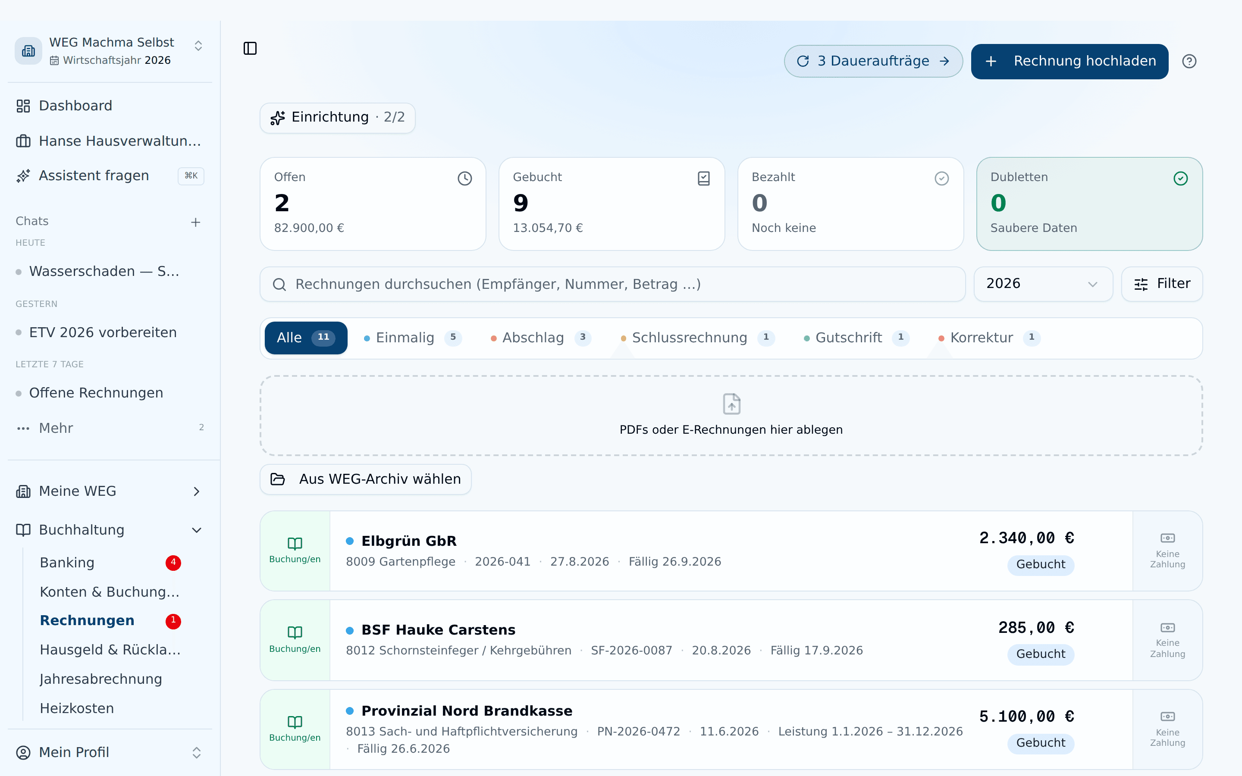Image resolution: width=1242 pixels, height=776 pixels.
Task: Open Buchung/en for Elbgrün GbR
Action: click(x=295, y=551)
